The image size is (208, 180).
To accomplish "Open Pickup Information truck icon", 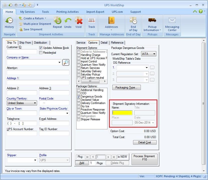I will [152, 20].
